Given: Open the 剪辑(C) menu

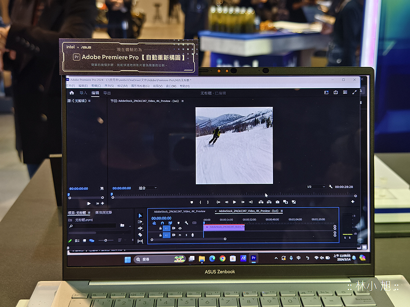Looking at the screenshot, I should pos(96,86).
